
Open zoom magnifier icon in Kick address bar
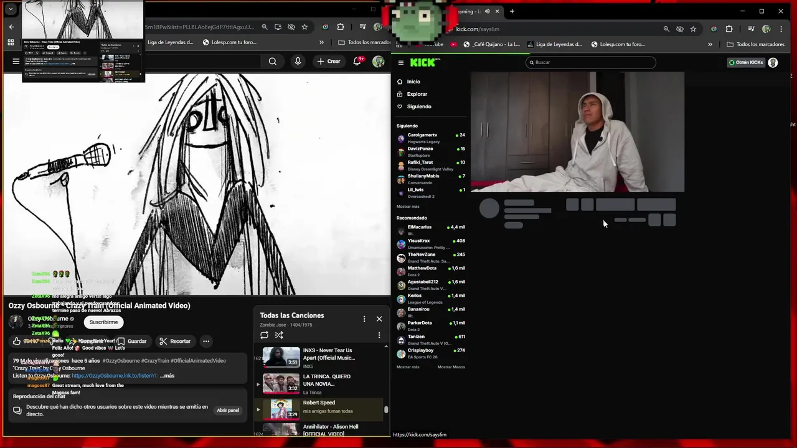tap(666, 29)
